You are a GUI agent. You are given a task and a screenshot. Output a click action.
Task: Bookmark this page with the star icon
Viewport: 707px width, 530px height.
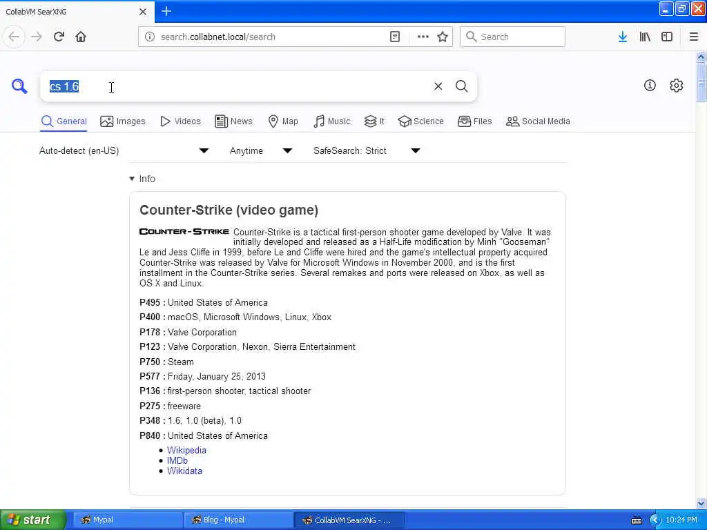point(443,37)
